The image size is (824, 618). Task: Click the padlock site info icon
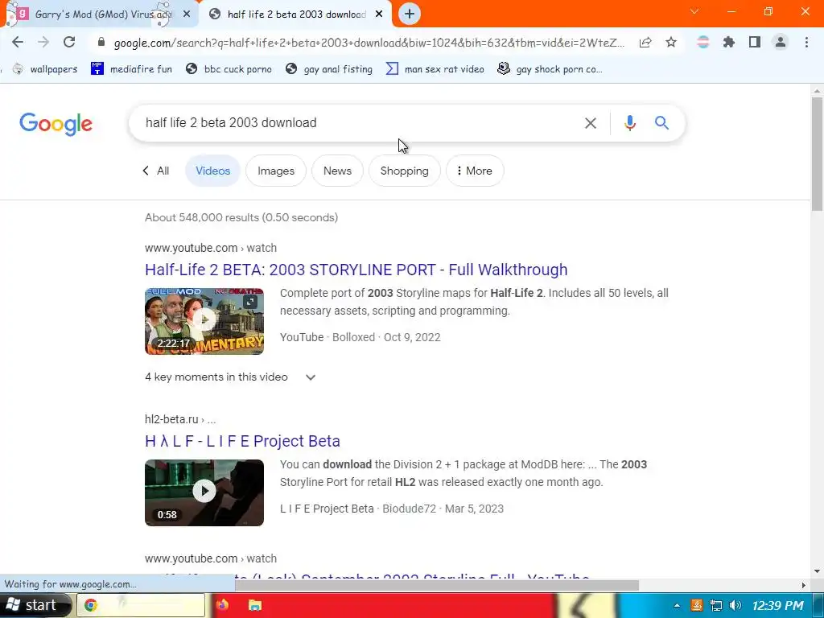101,43
